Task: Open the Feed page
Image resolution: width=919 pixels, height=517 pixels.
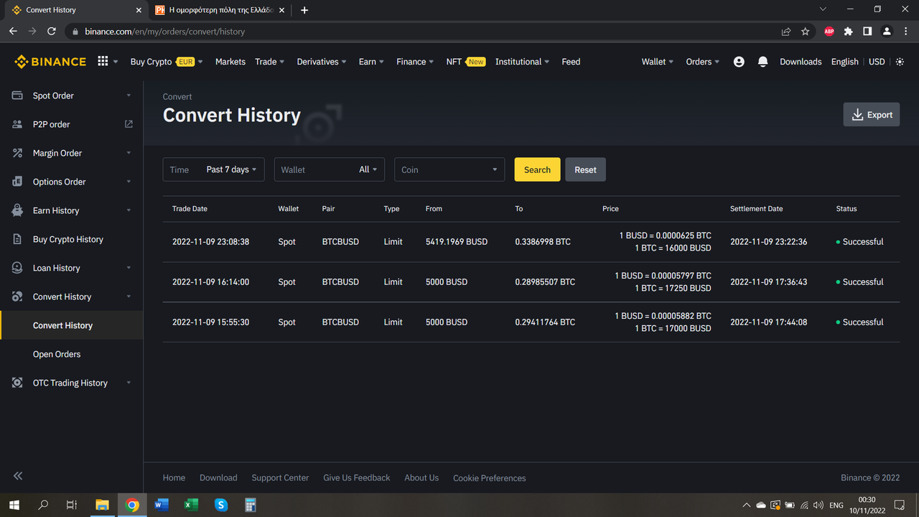Action: 571,62
